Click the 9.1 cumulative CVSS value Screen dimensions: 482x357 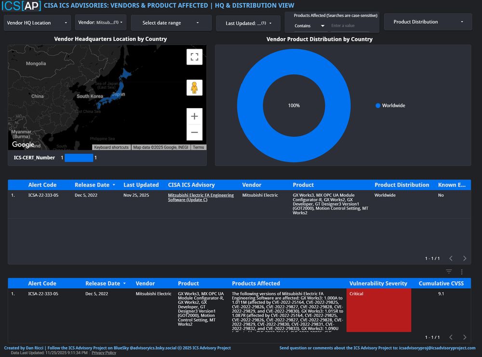441,294
